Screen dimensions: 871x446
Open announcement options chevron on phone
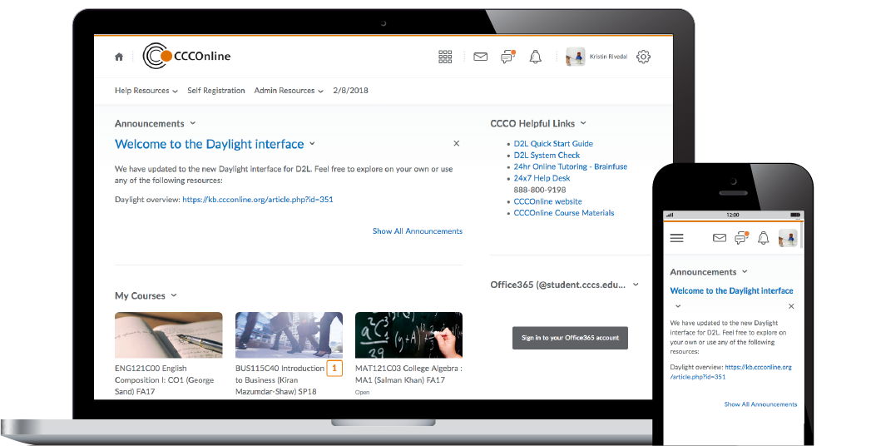[x=678, y=306]
